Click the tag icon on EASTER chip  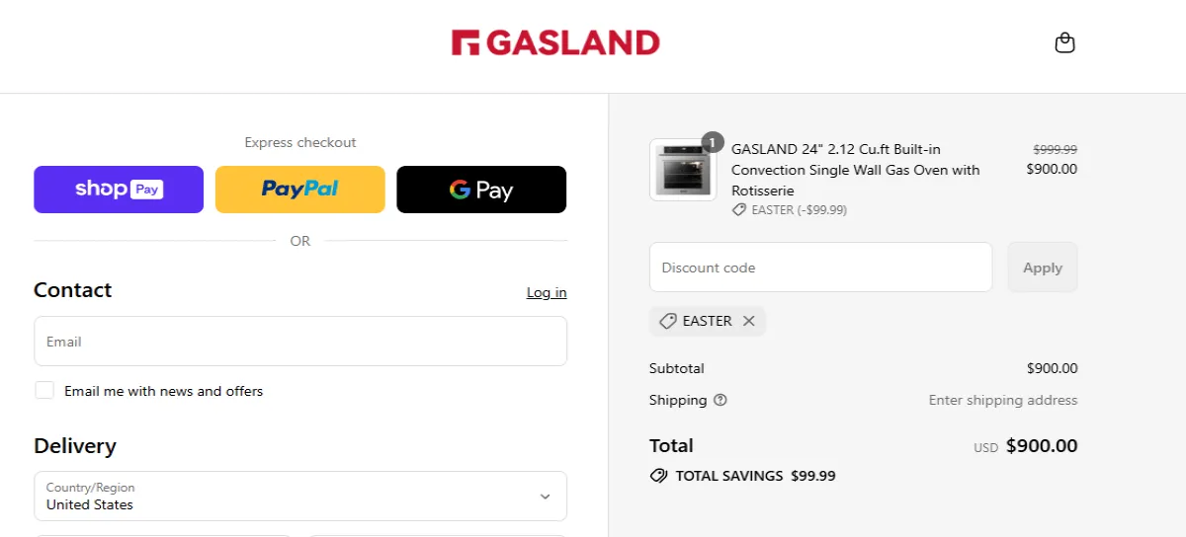668,321
